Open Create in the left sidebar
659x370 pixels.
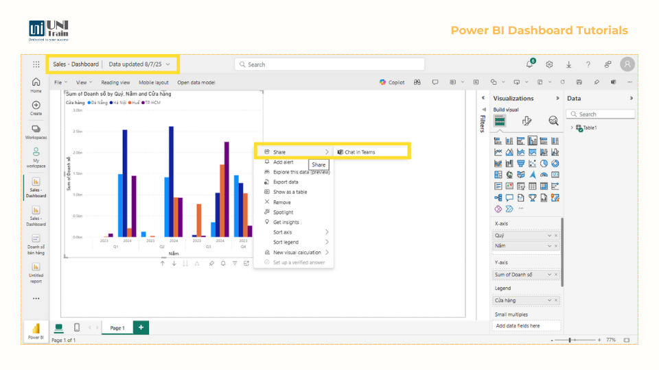[x=36, y=108]
